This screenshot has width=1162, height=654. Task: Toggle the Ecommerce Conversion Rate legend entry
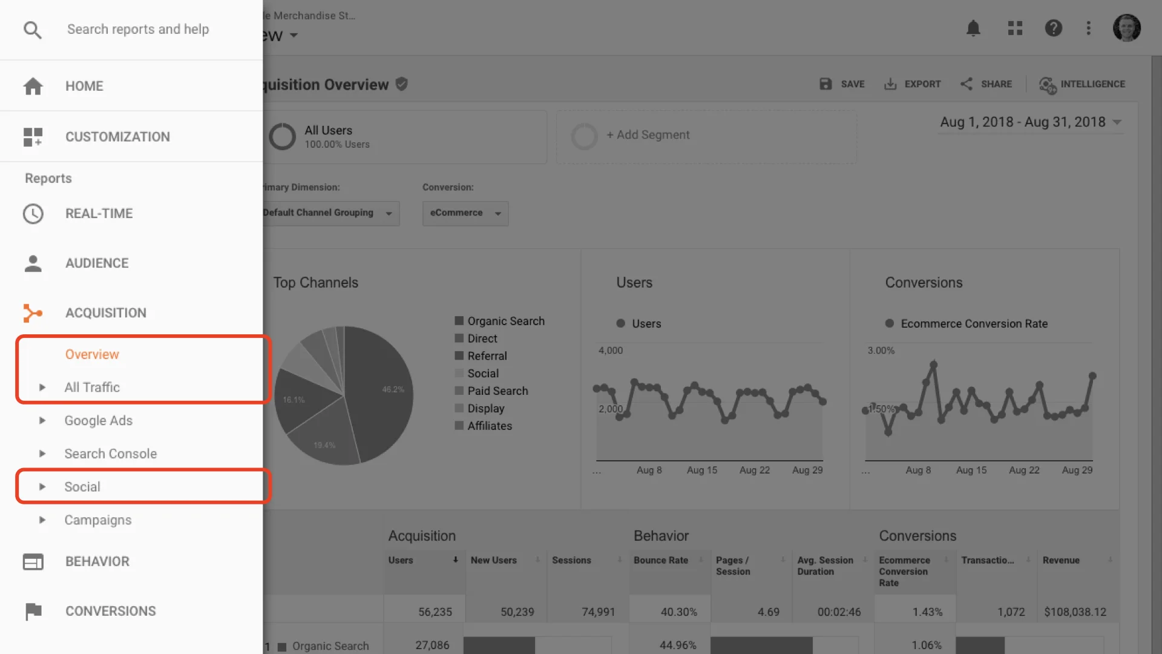888,323
